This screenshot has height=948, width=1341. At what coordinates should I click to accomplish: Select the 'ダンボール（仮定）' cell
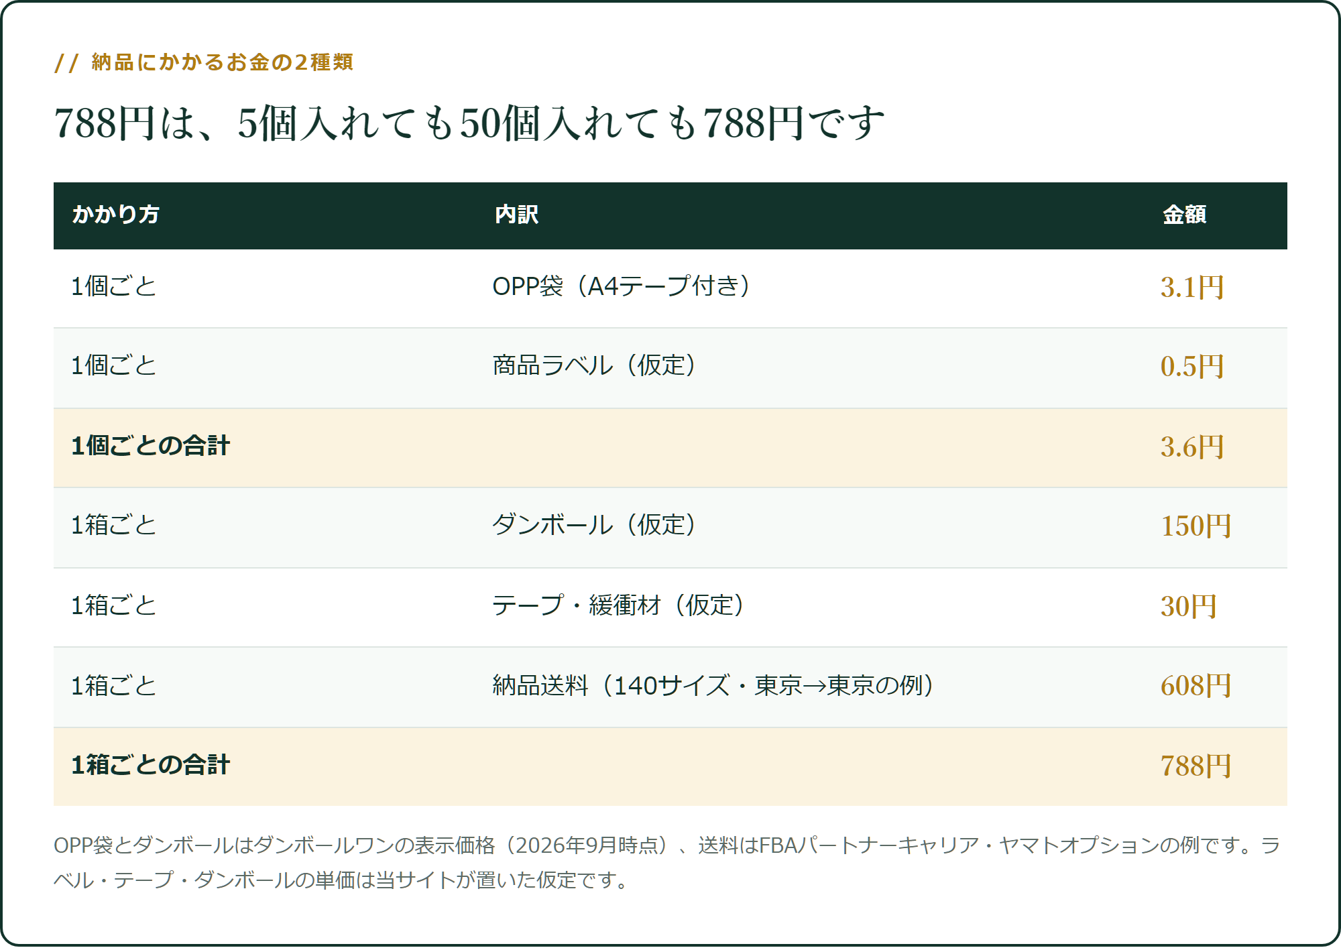coord(595,525)
